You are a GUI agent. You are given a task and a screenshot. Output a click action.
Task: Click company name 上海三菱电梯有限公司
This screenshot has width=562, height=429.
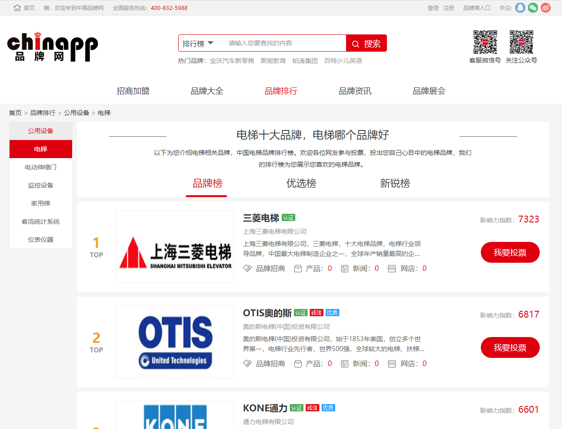click(x=275, y=231)
